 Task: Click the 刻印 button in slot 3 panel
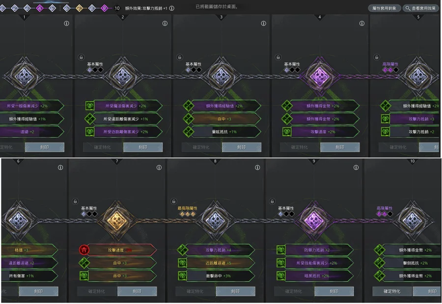[242, 147]
